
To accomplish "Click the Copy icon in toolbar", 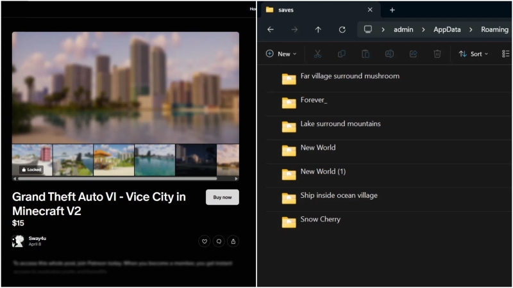I will (341, 54).
